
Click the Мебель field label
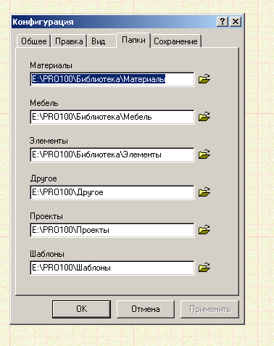(44, 103)
